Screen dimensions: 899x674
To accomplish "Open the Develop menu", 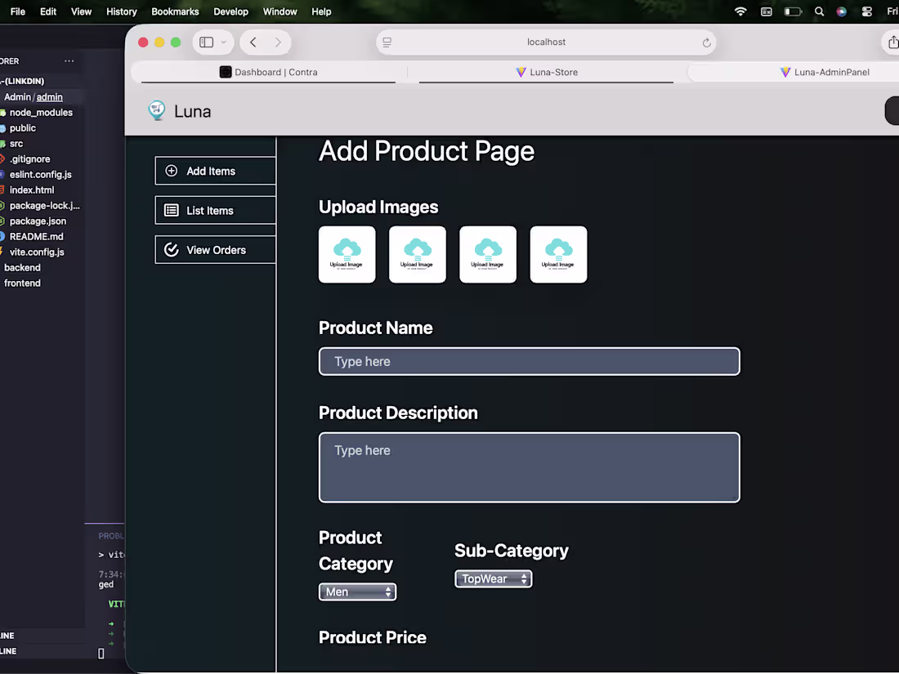I will [230, 11].
